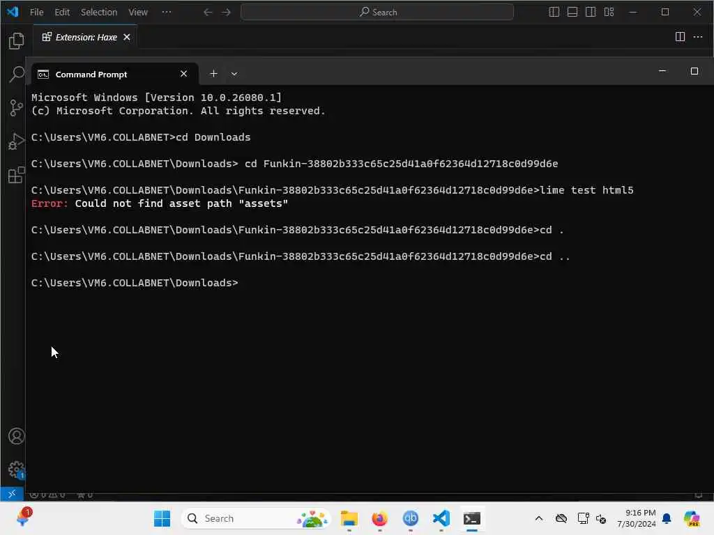The image size is (714, 535).
Task: Click the display connection tray icon
Action: pos(583,518)
